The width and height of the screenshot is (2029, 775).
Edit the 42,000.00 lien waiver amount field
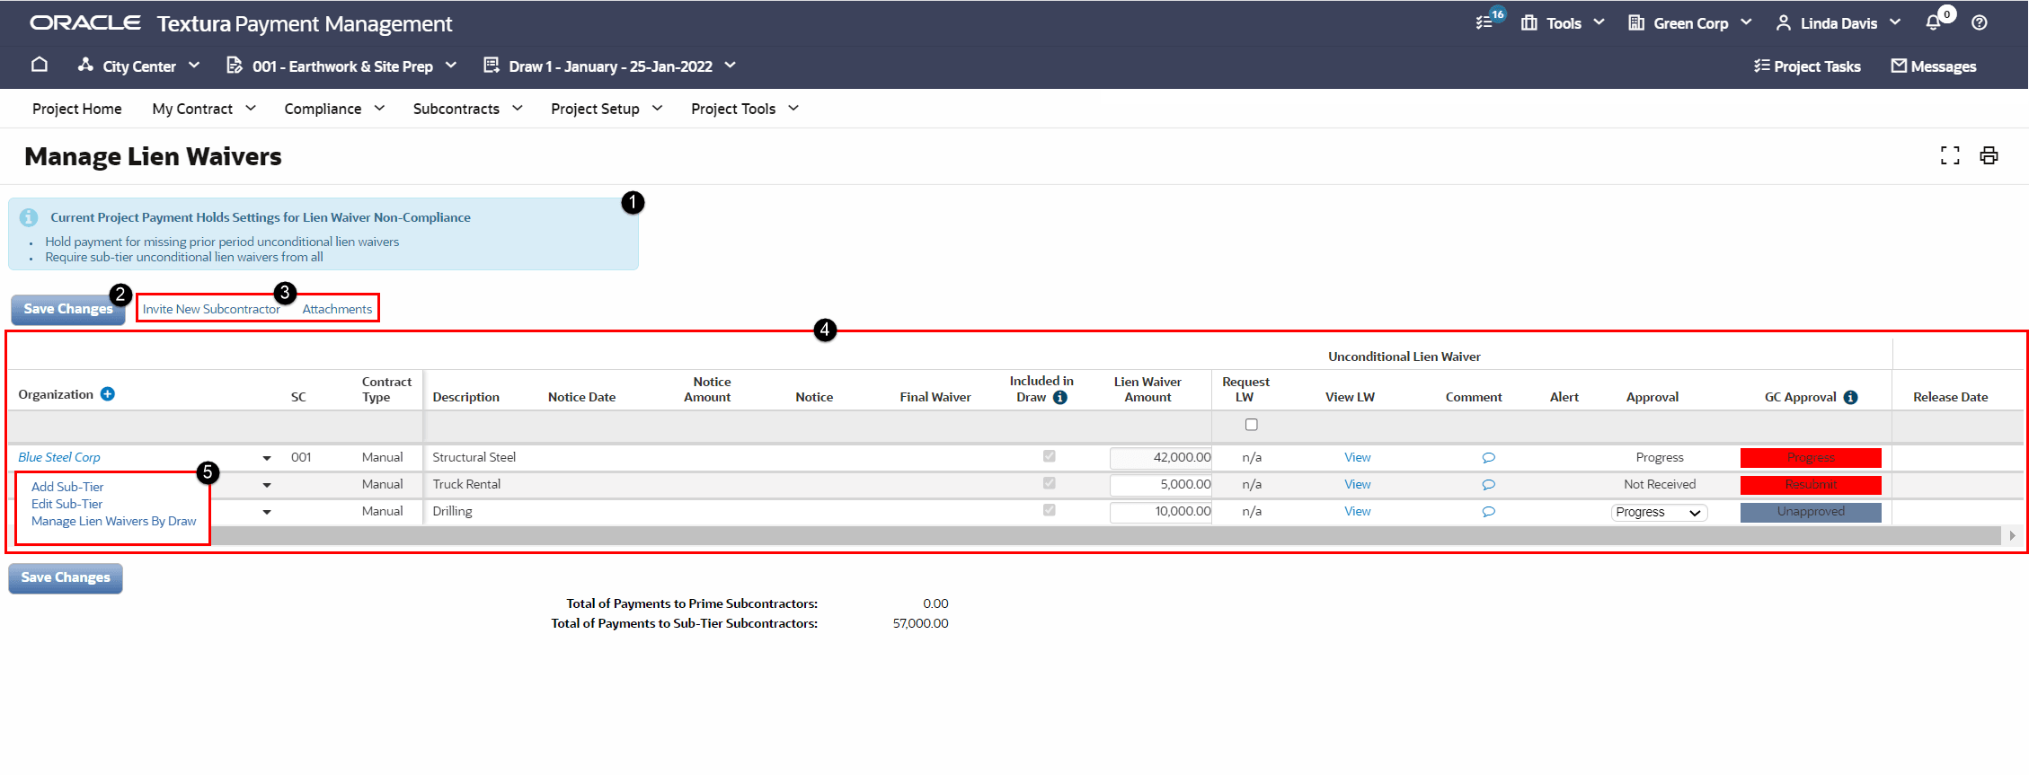[1161, 458]
